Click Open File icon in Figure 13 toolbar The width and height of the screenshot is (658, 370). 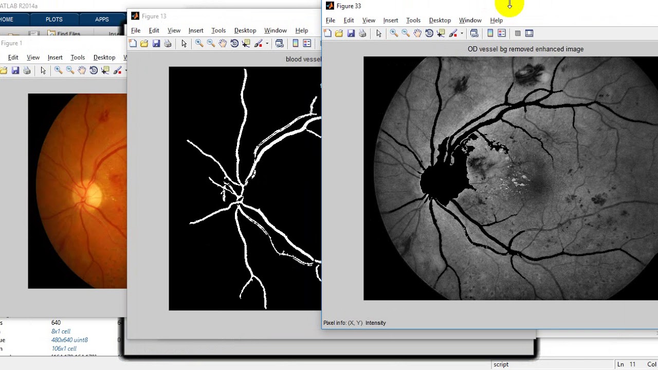(x=144, y=44)
